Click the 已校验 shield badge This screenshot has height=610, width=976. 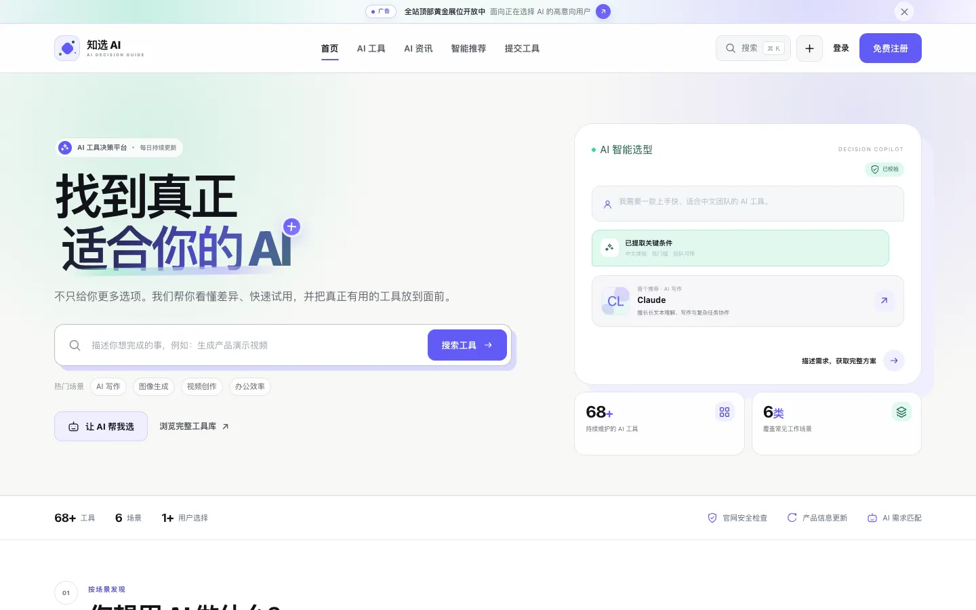pos(884,169)
